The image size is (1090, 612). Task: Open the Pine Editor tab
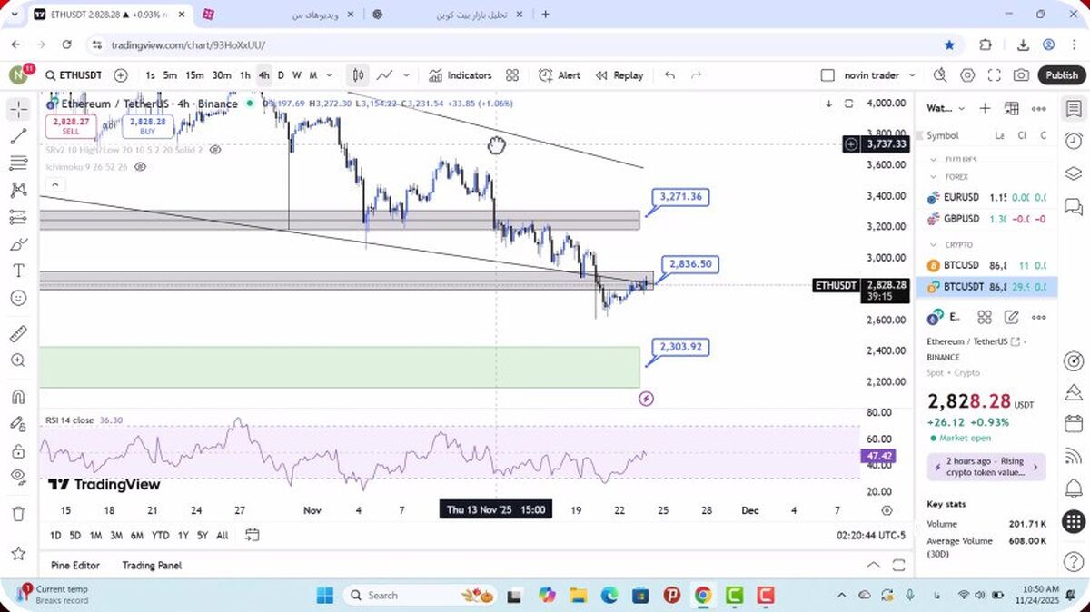click(x=75, y=565)
